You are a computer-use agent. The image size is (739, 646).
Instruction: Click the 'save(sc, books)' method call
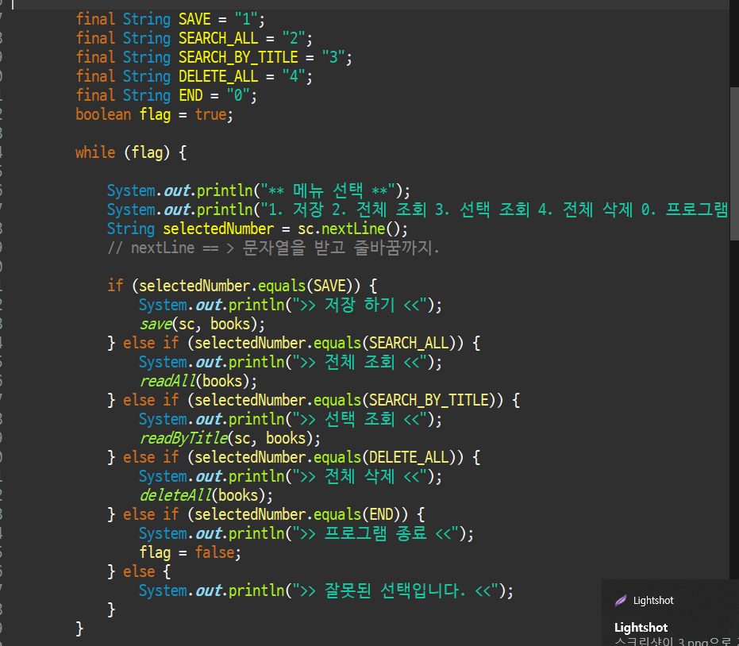click(202, 324)
